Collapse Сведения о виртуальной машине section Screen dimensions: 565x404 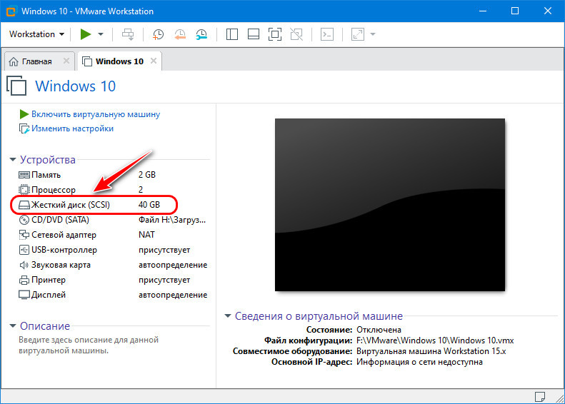(x=228, y=315)
